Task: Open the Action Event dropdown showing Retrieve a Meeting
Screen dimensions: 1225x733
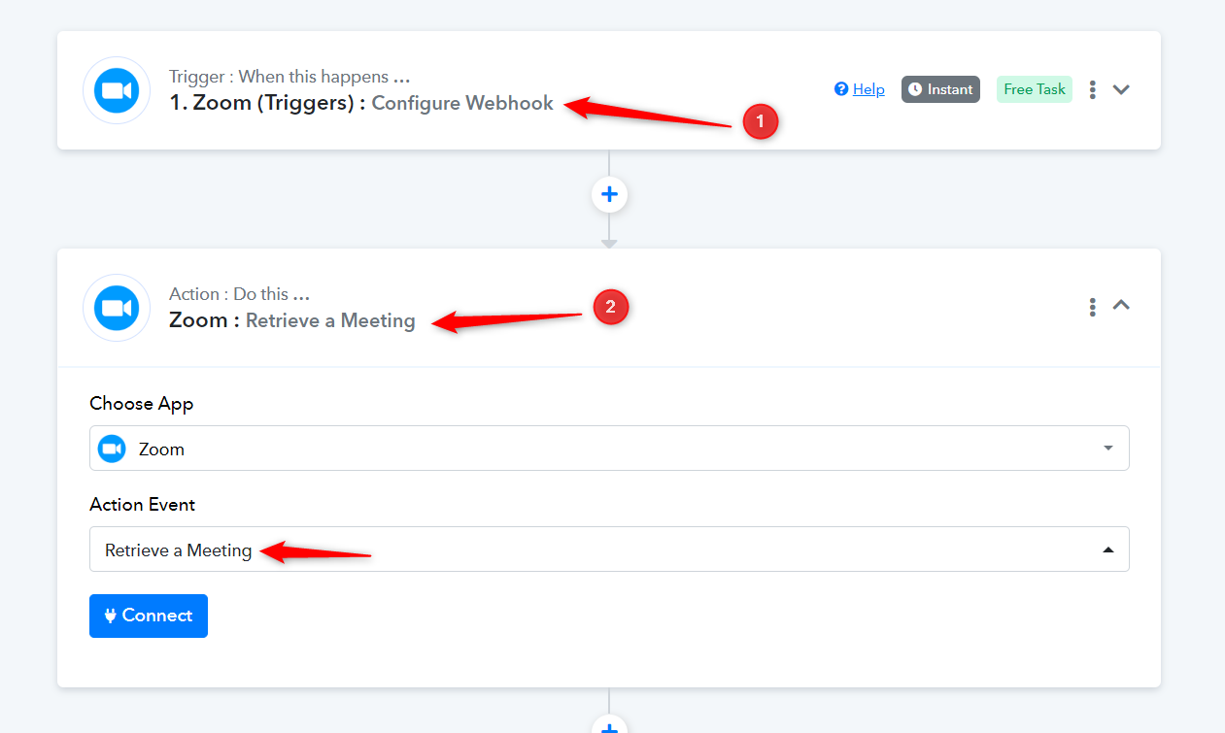Action: click(609, 550)
